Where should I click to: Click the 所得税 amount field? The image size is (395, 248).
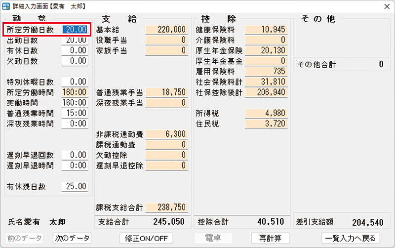[266, 113]
